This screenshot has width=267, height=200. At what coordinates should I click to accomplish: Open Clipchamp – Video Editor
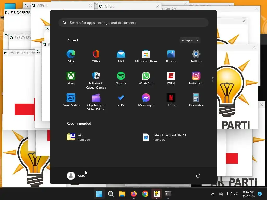tap(96, 102)
